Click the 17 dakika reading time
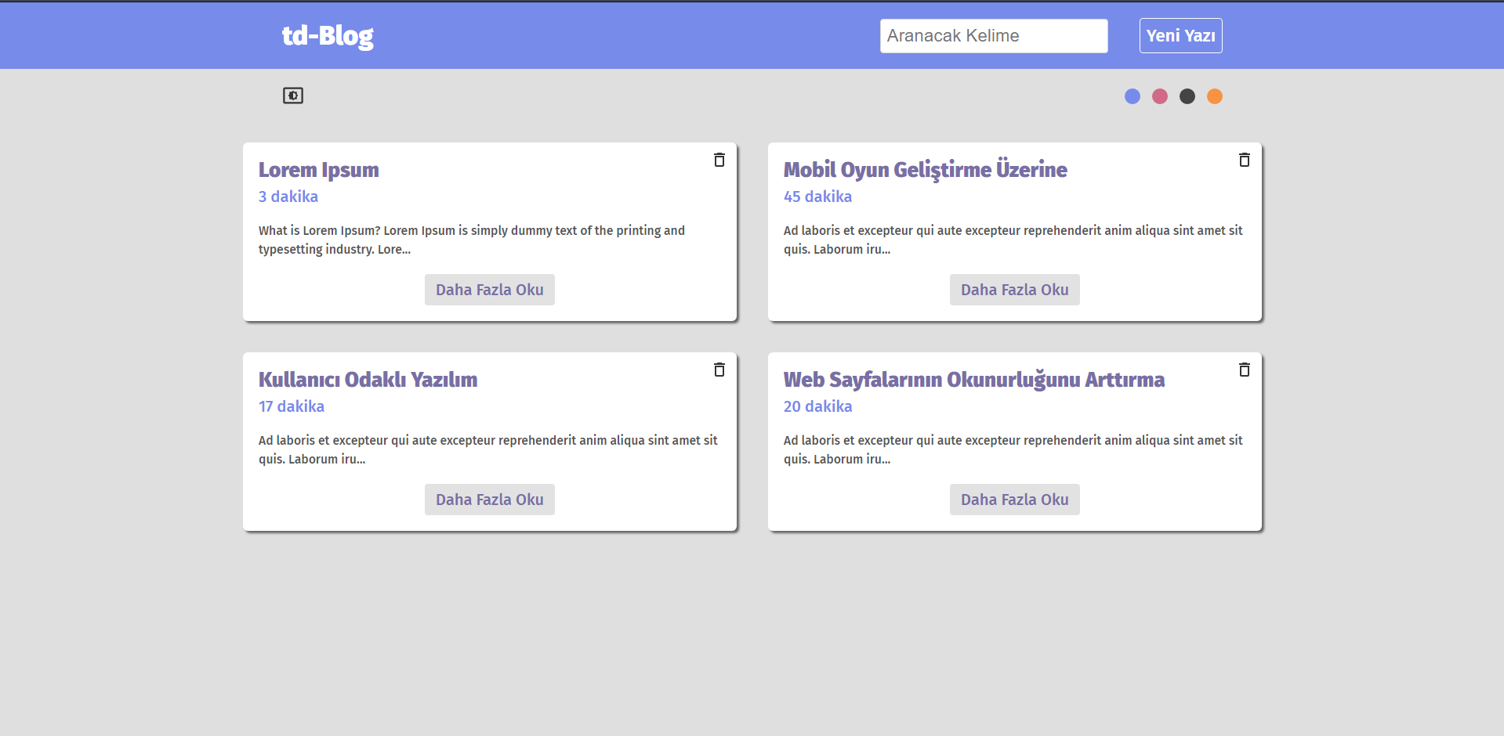1504x736 pixels. point(292,406)
